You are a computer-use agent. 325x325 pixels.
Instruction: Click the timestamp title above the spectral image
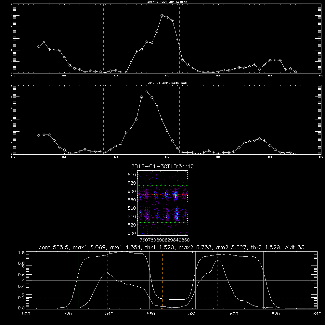click(162, 166)
